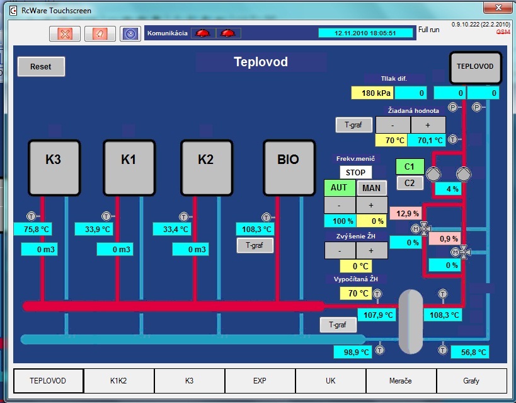This screenshot has width=516, height=403.
Task: Click the TEPLOVOD block in top right
Action: (x=476, y=67)
